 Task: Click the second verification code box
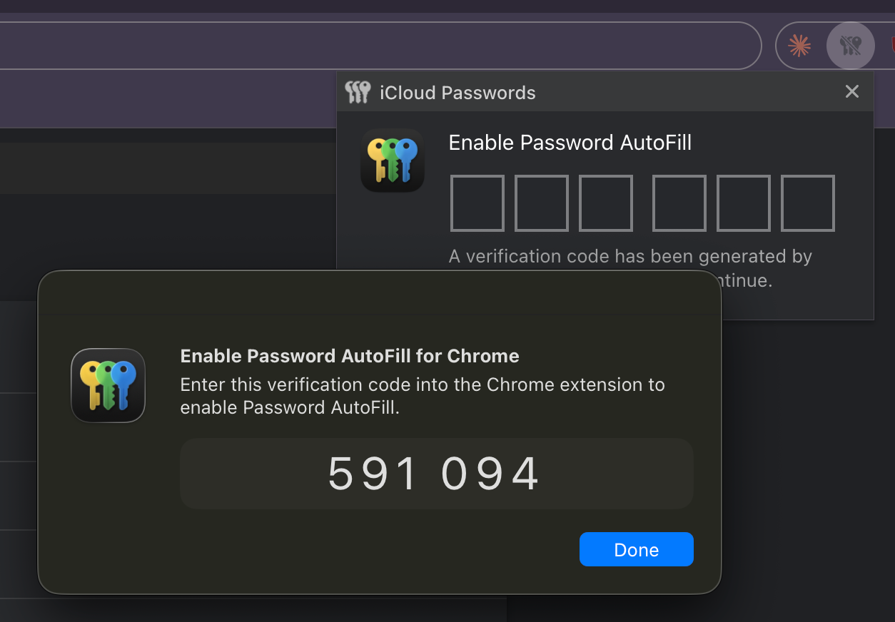point(541,203)
